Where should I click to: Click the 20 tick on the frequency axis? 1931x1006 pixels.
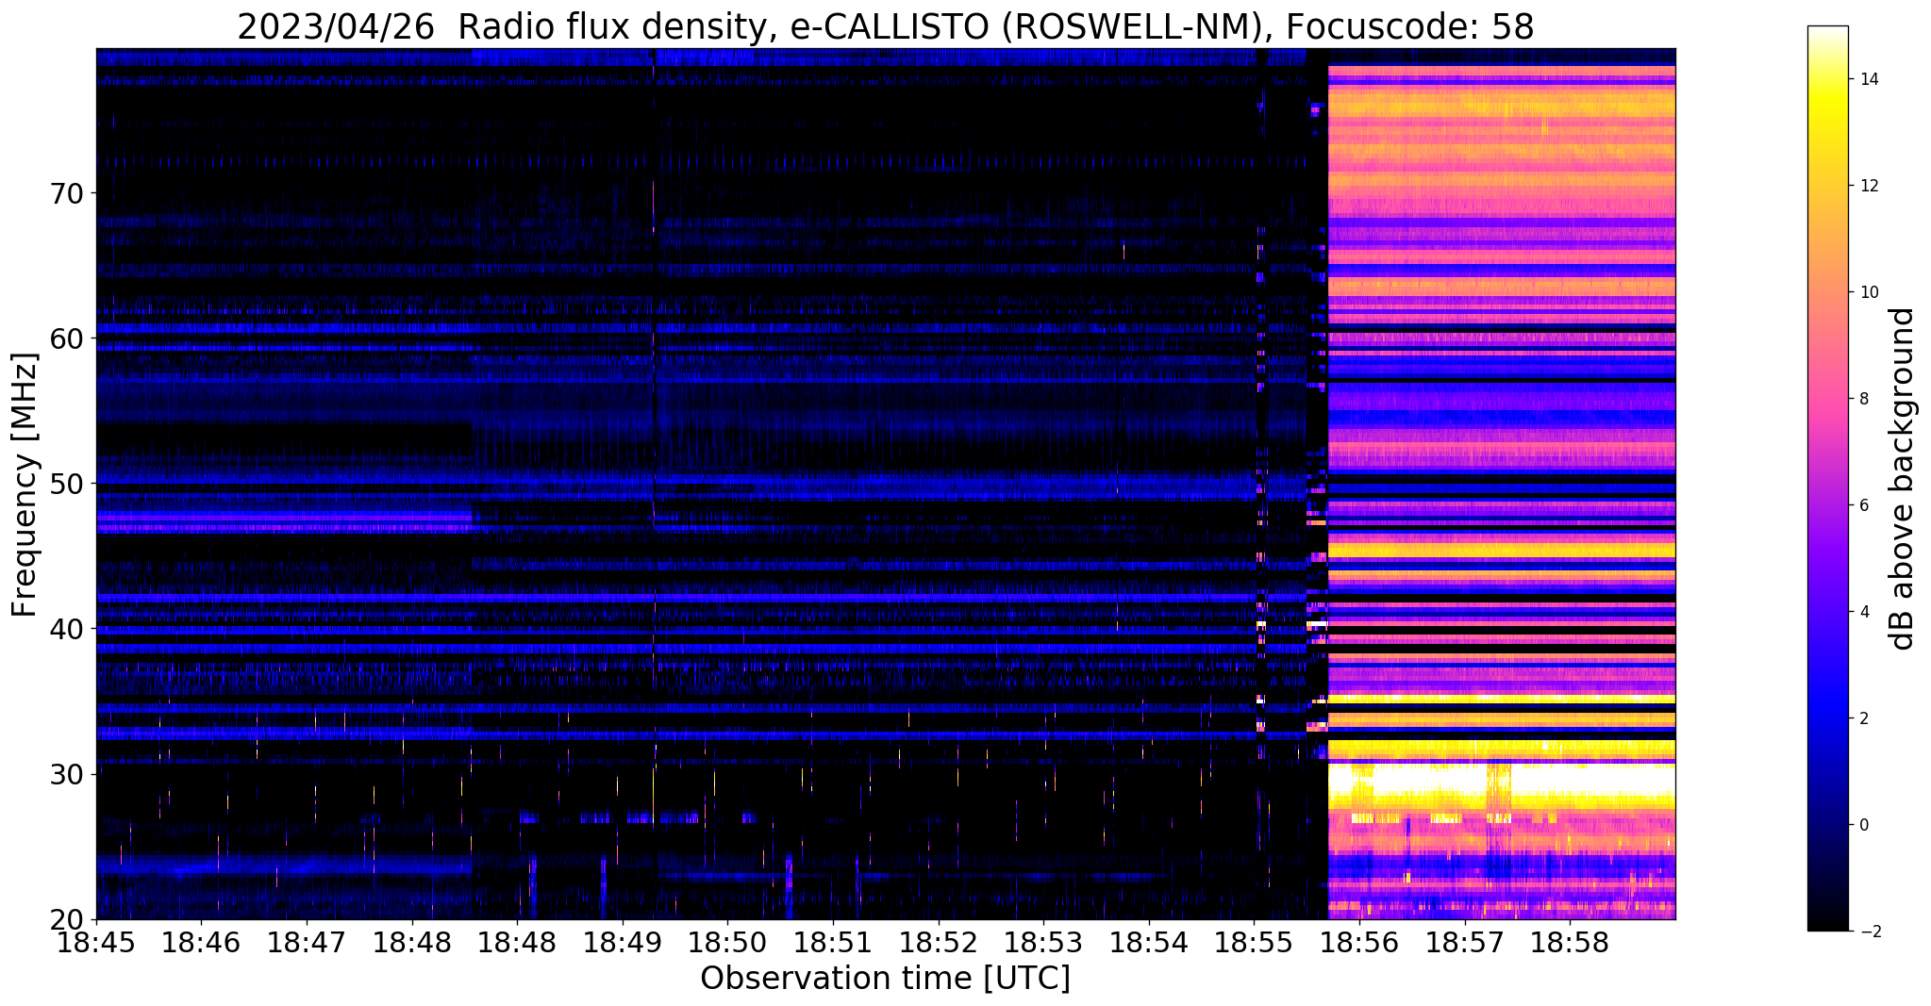click(x=68, y=919)
